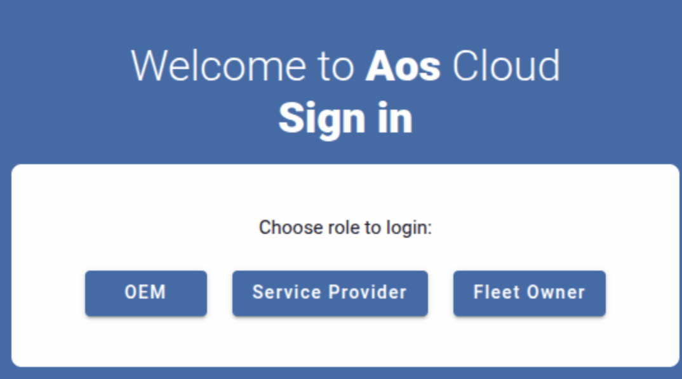Image resolution: width=682 pixels, height=379 pixels.
Task: Click the word "login:" in the prompt
Action: [x=409, y=228]
